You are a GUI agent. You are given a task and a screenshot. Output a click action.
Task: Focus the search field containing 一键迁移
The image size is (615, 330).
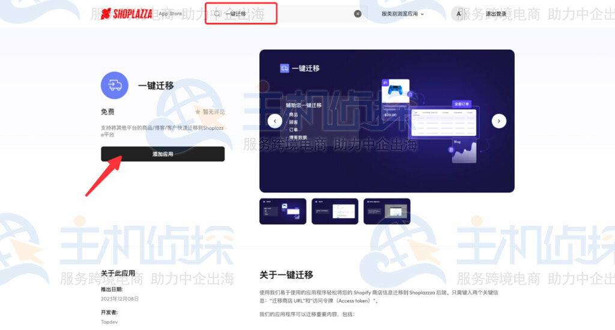pos(286,14)
